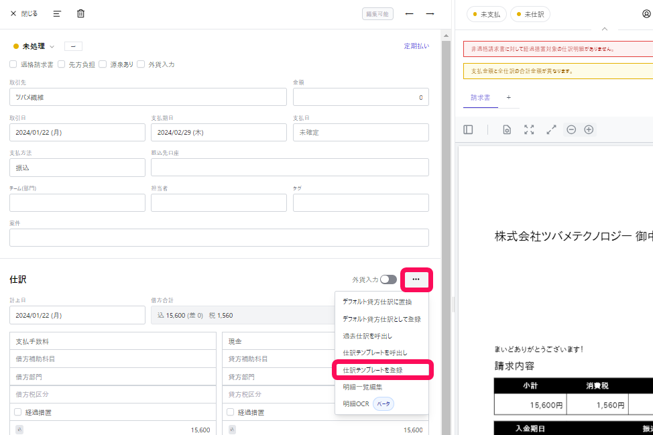
Task: Click the 貸方補助科目 field
Action: point(278,359)
